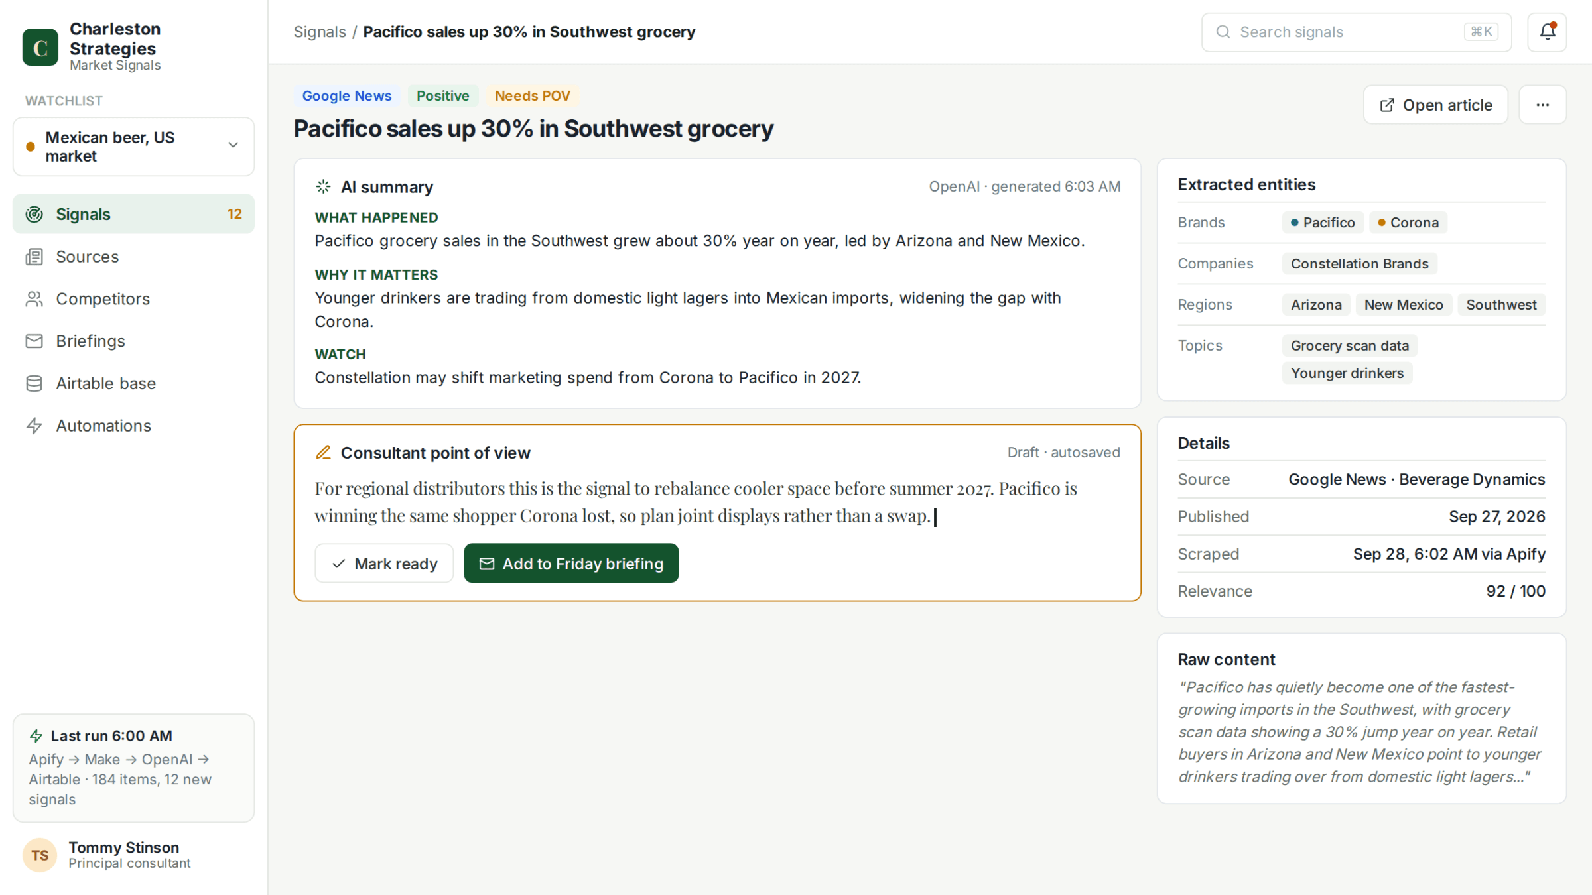The height and width of the screenshot is (895, 1592).
Task: Click the Southwest region chip
Action: (x=1501, y=305)
